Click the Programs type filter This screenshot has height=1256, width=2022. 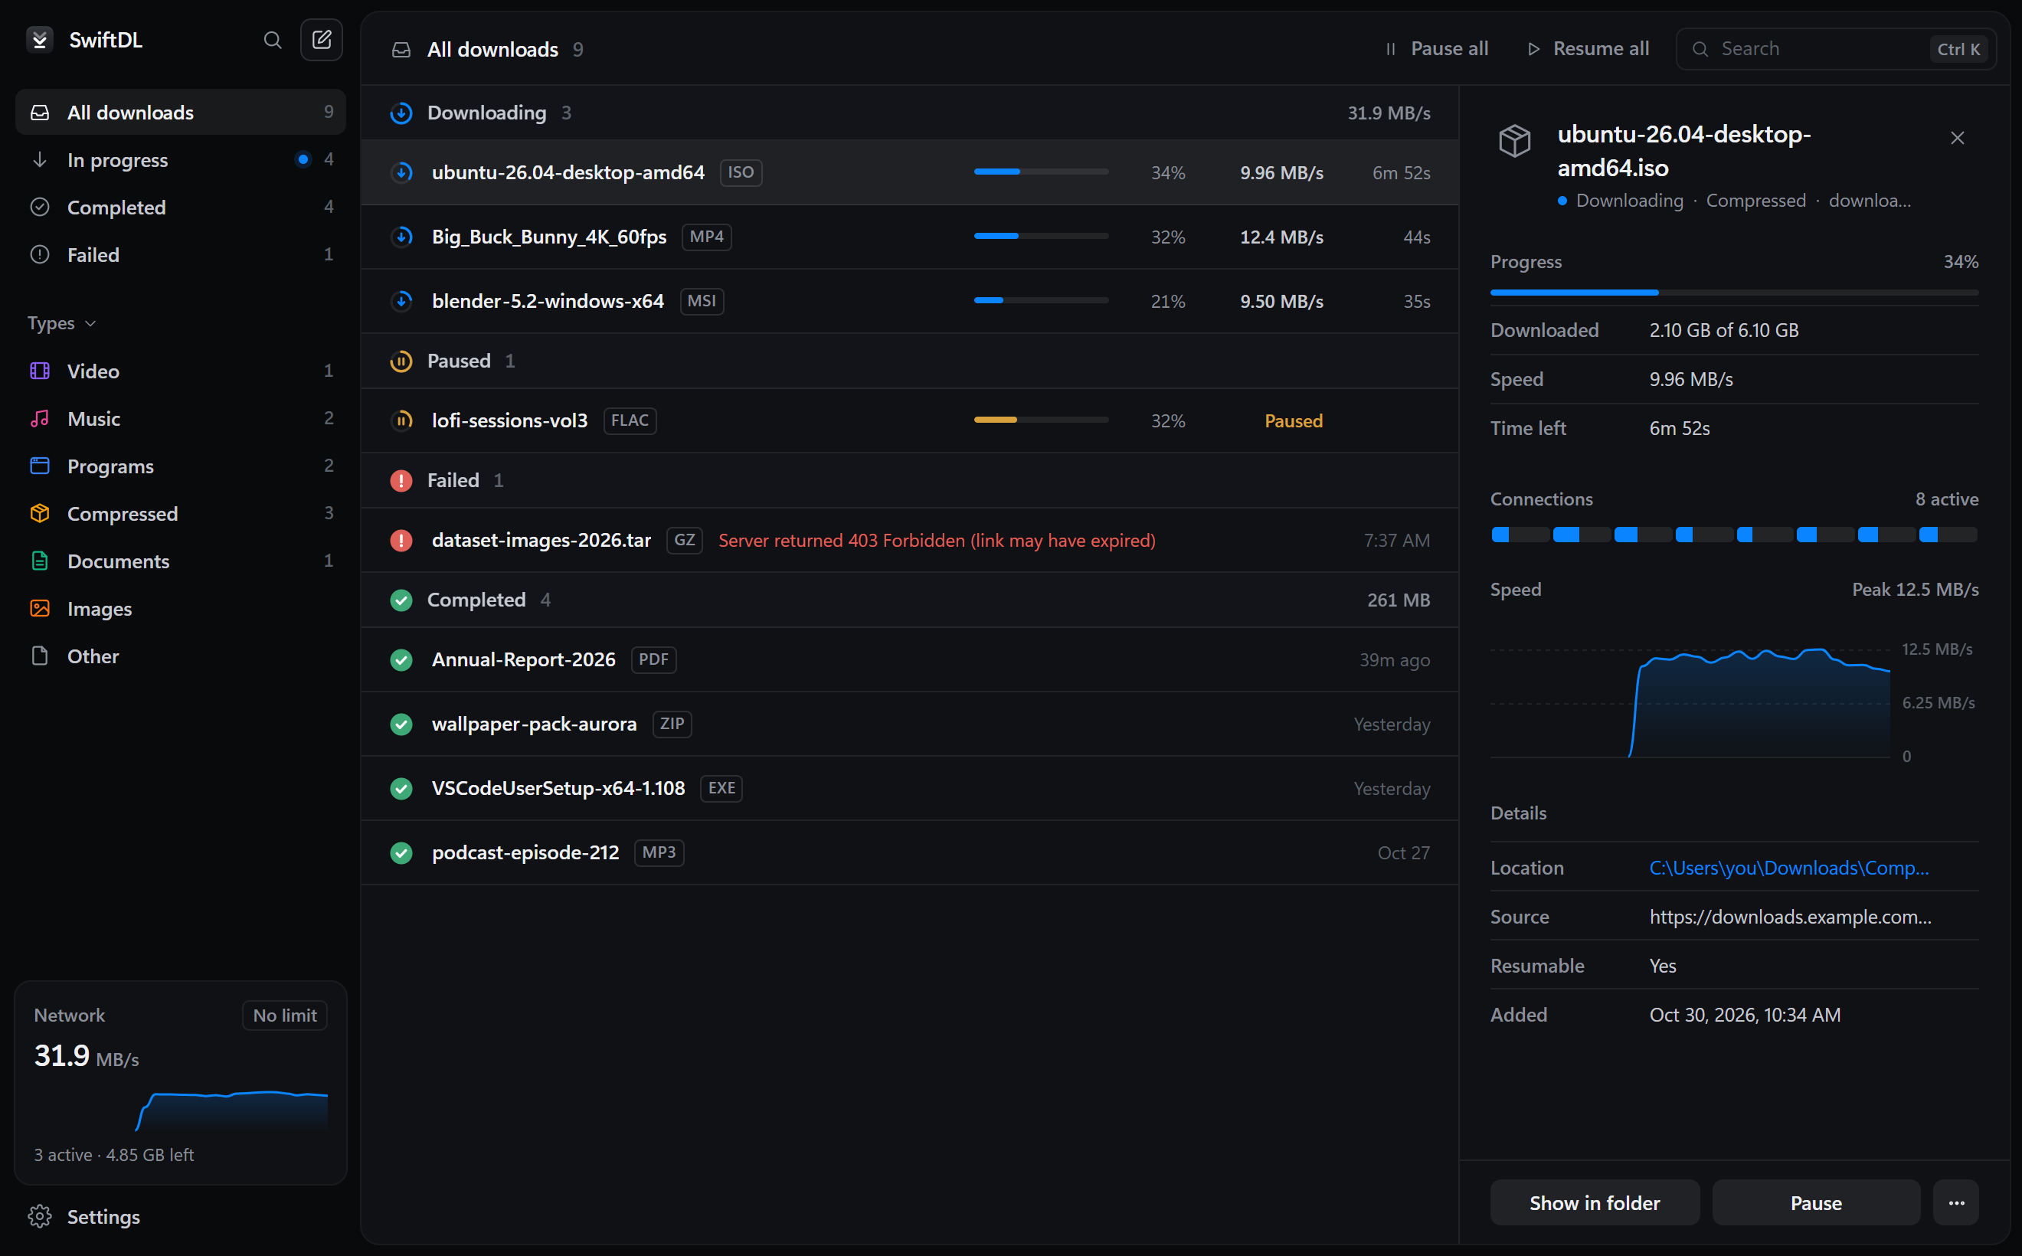[180, 466]
